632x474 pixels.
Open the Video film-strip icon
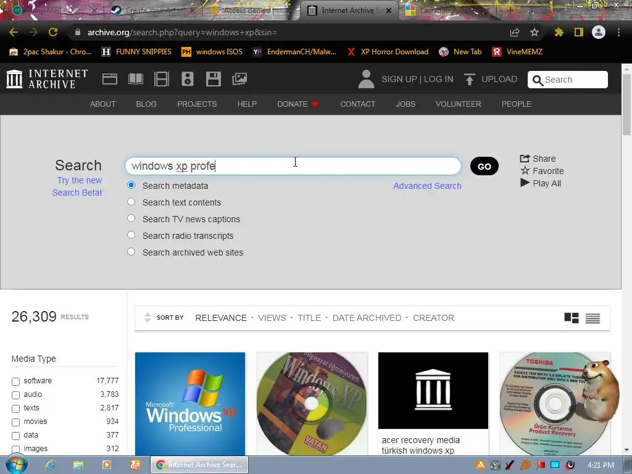click(162, 79)
